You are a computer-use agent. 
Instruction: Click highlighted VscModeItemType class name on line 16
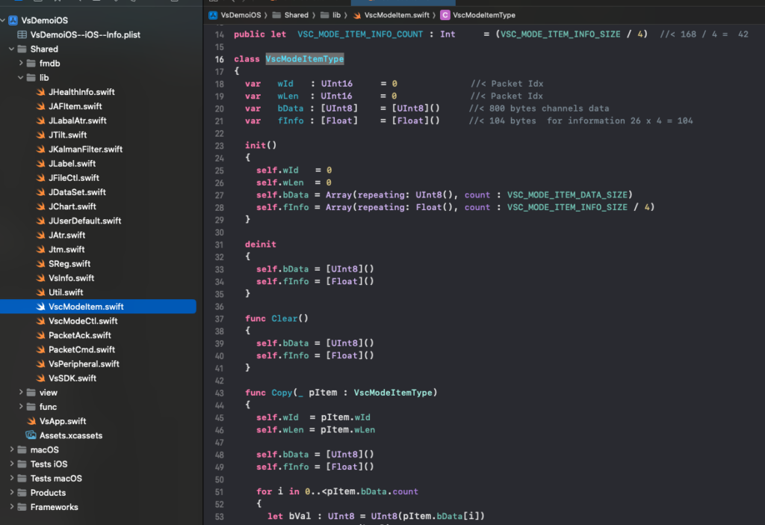[x=304, y=59]
